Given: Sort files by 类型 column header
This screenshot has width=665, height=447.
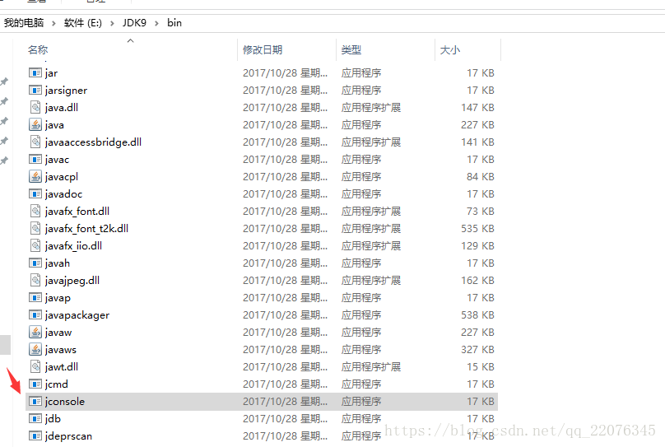Looking at the screenshot, I should pos(351,50).
